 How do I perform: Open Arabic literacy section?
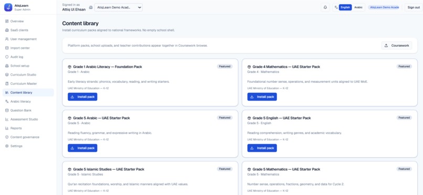pyautogui.click(x=28, y=102)
